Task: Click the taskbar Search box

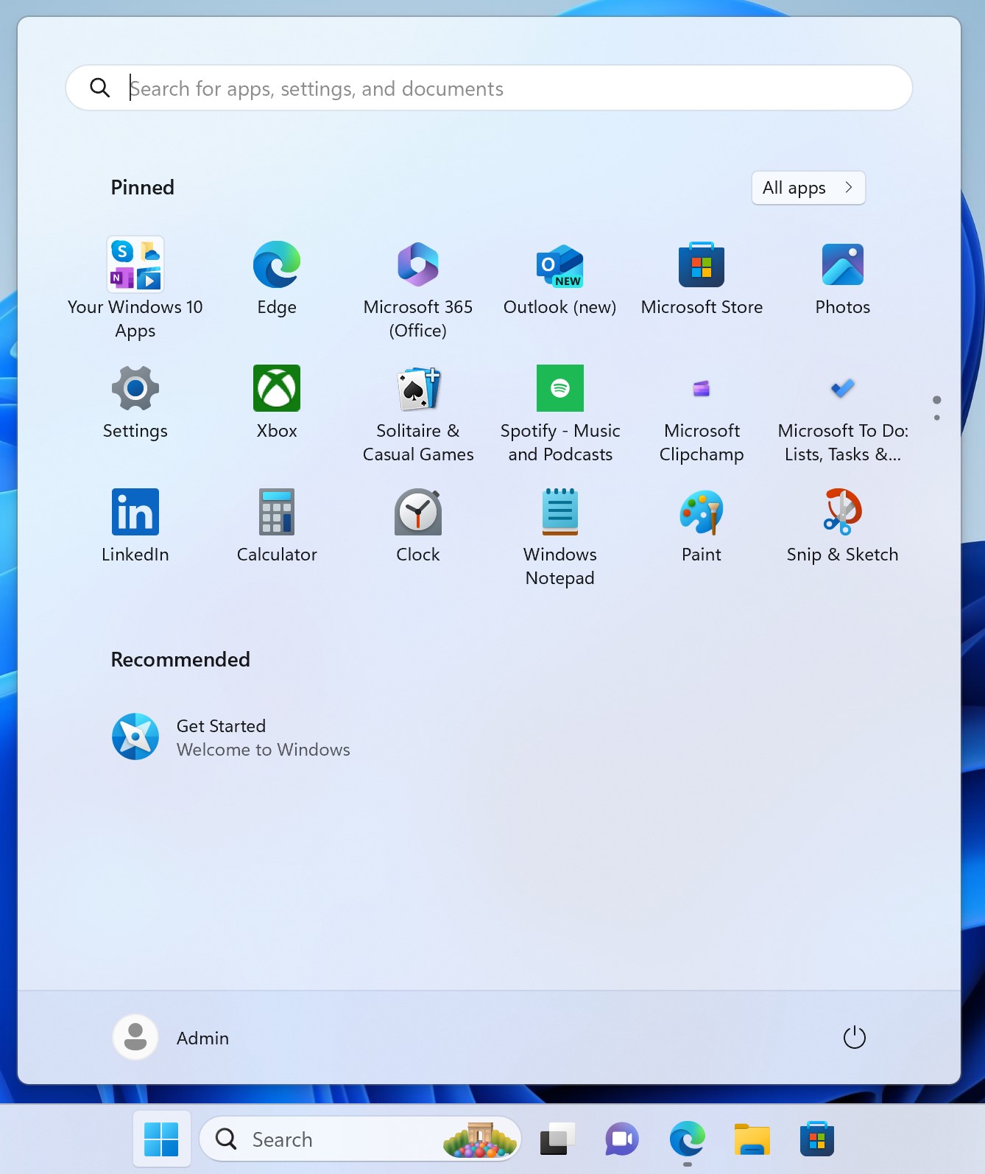Action: click(x=361, y=1139)
